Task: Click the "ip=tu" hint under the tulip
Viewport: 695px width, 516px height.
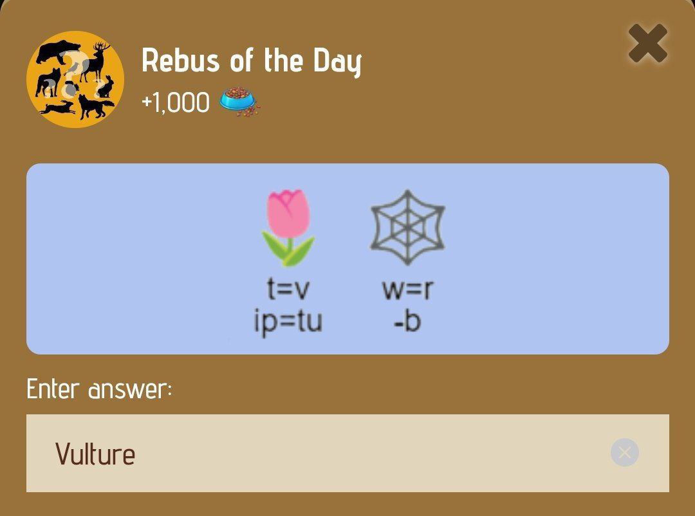Action: (288, 322)
